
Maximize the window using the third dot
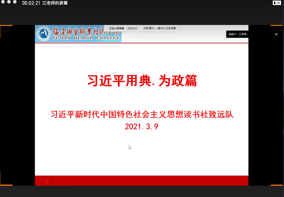(15, 2)
